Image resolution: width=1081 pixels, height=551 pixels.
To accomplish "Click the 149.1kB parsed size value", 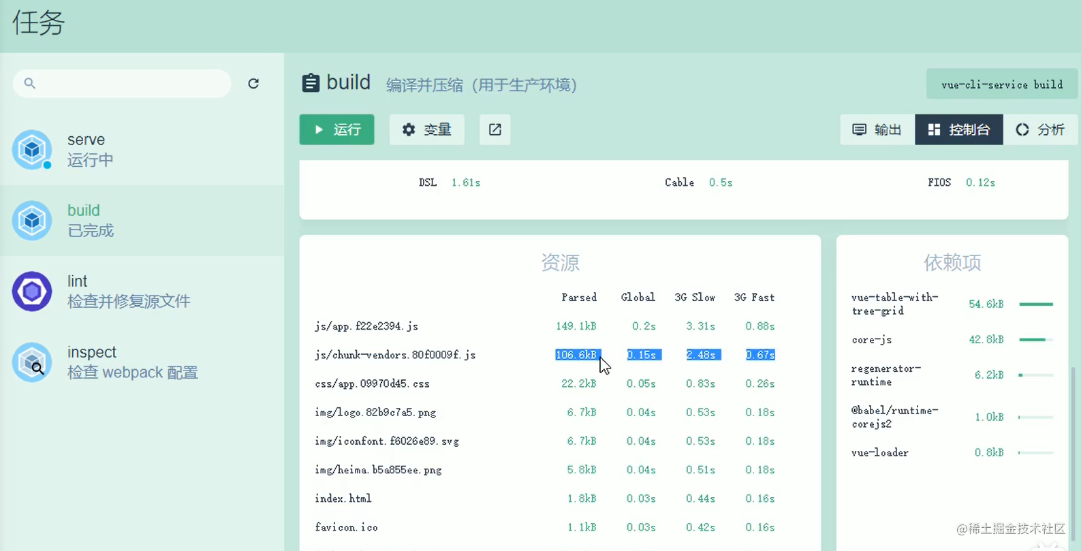I will [x=576, y=326].
